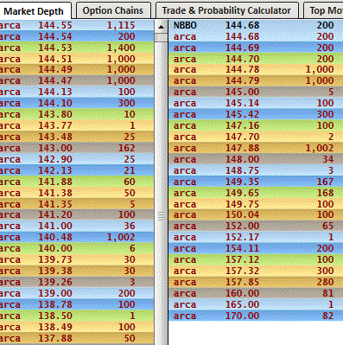Select ask price 145.00
Viewport: 343px width, 345px height.
[242, 92]
